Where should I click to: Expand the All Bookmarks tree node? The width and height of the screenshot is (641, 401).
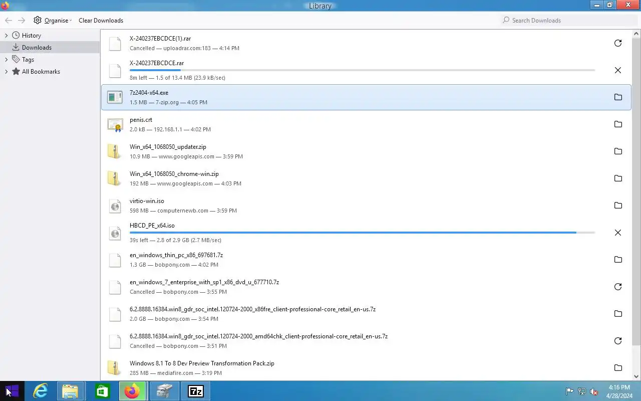point(6,71)
